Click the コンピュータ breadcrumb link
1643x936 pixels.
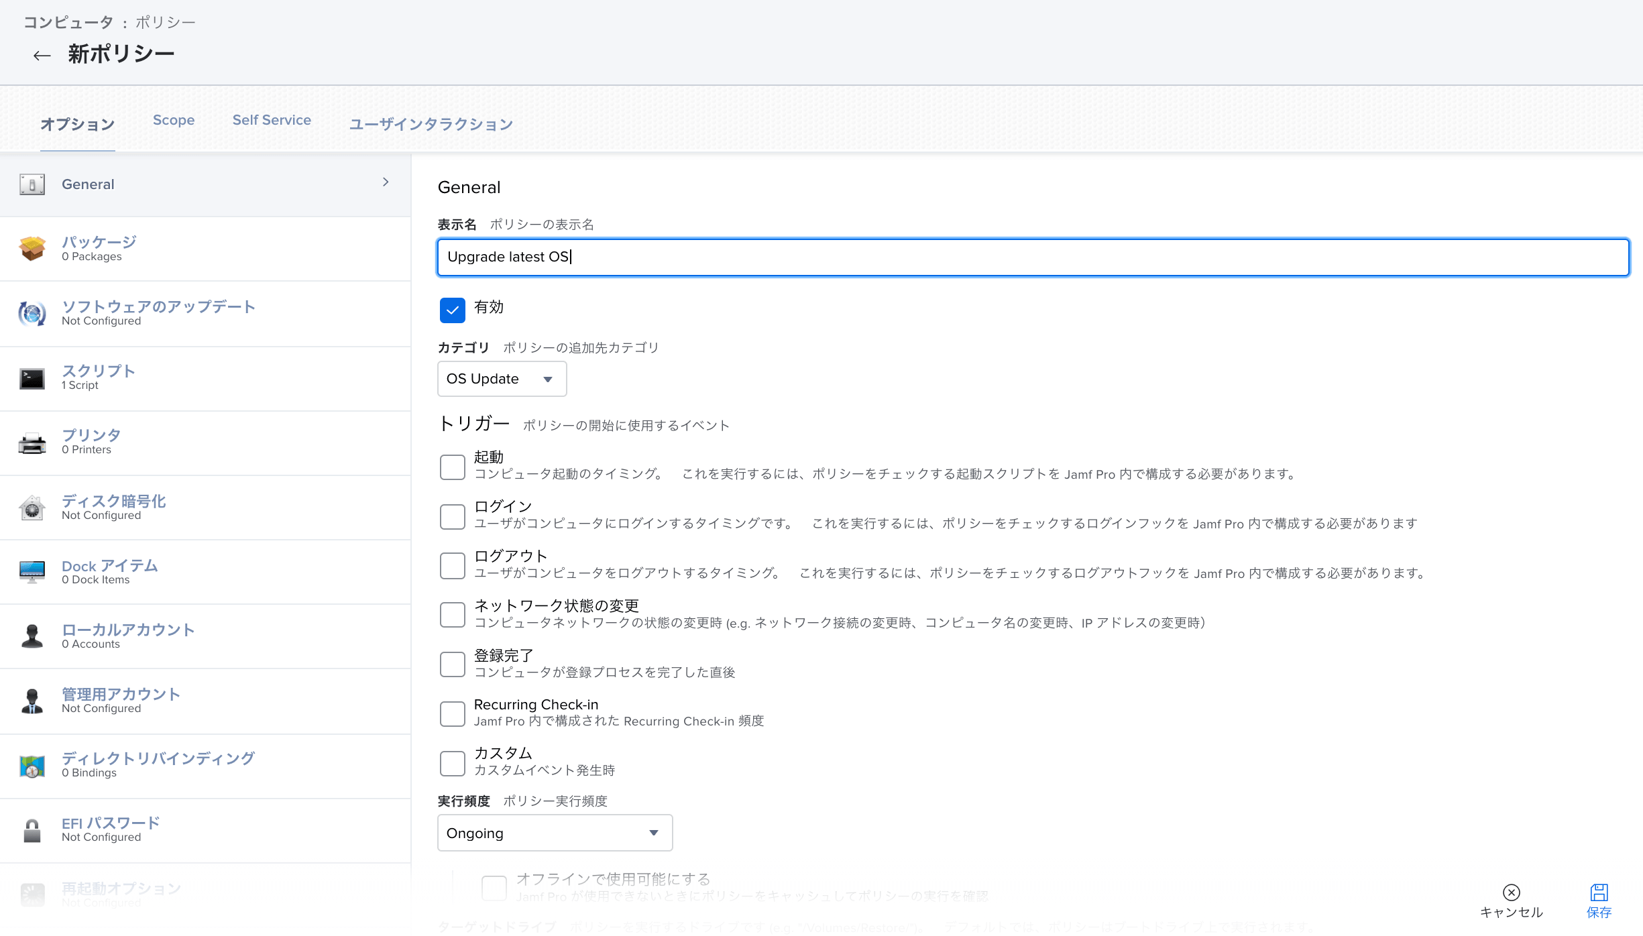(x=69, y=22)
